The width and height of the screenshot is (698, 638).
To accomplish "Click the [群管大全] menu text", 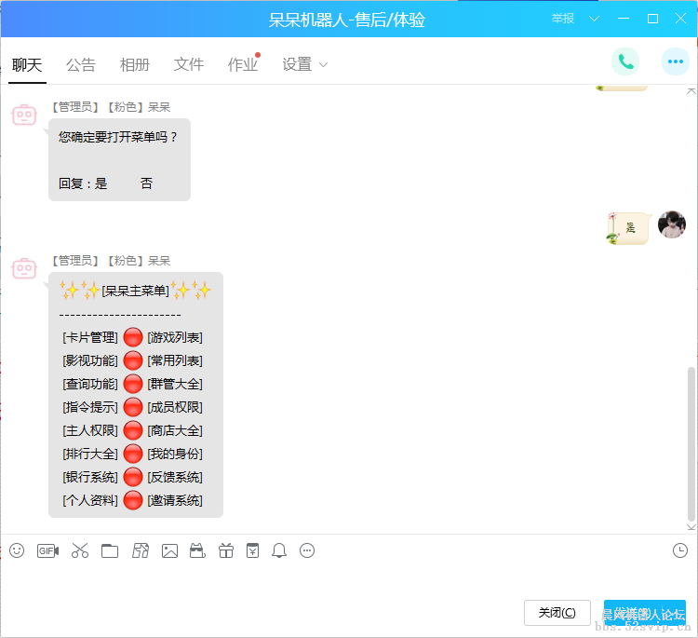I will [175, 384].
